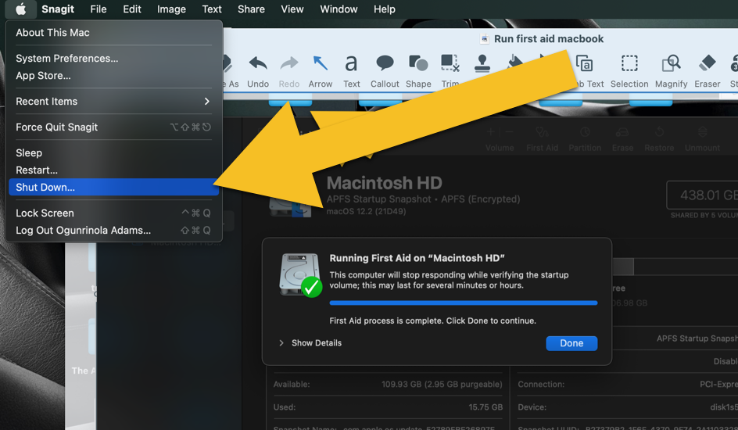738x430 pixels.
Task: Open System Preferences from Apple menu
Action: 113,59
